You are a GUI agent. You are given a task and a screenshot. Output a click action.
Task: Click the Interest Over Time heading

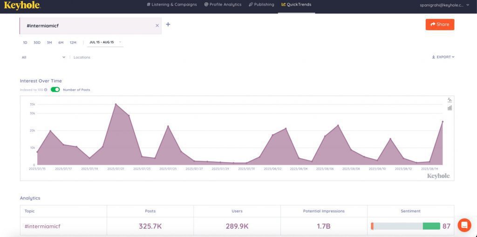click(x=41, y=81)
